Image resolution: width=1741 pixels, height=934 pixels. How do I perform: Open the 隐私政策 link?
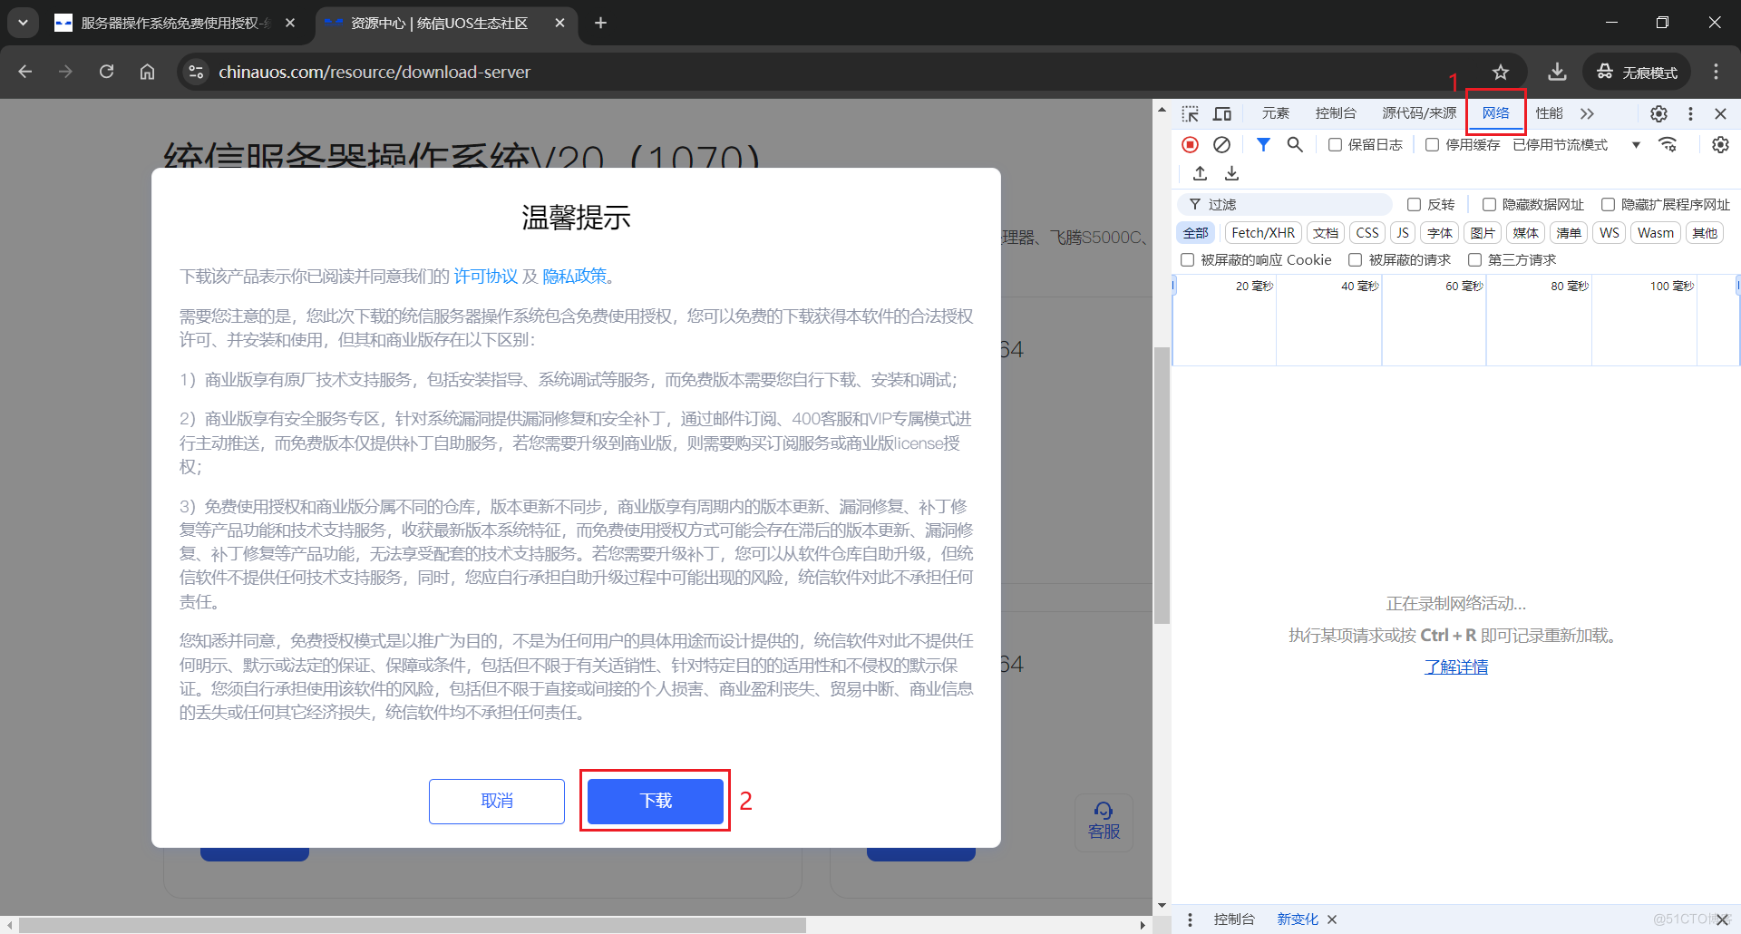click(x=574, y=277)
